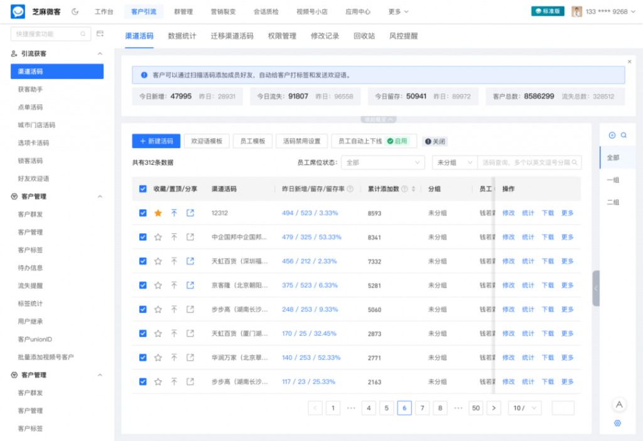Uncheck the checkbox on the 京客隆 row
Viewport: 643px width, 441px height.
pos(143,285)
